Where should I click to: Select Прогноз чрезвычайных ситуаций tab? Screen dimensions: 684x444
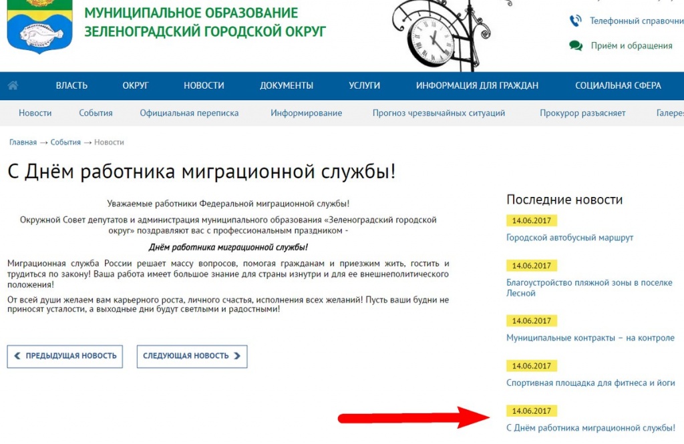point(439,113)
